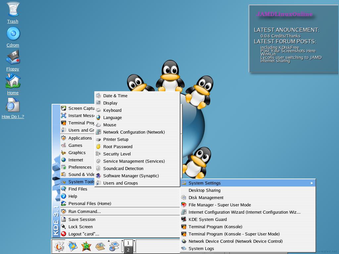Open the Cdrom desktop icon

[13, 34]
